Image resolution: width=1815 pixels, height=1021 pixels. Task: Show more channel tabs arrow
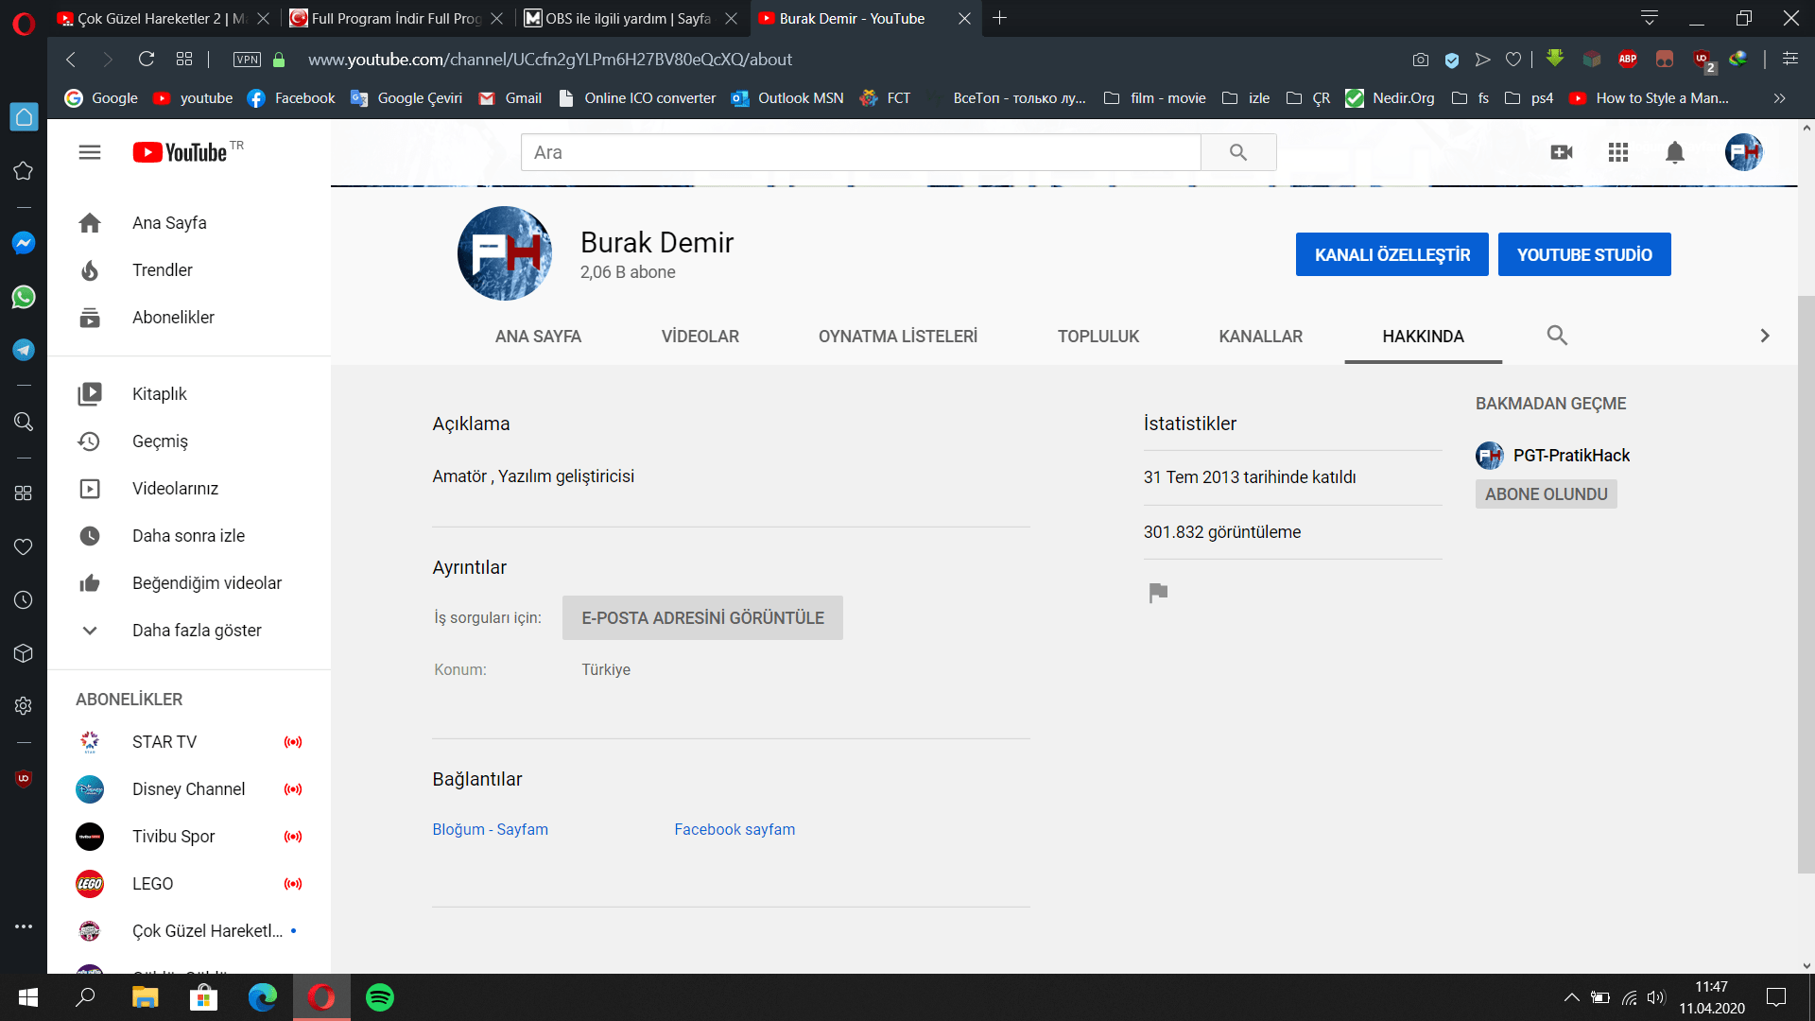point(1765,336)
